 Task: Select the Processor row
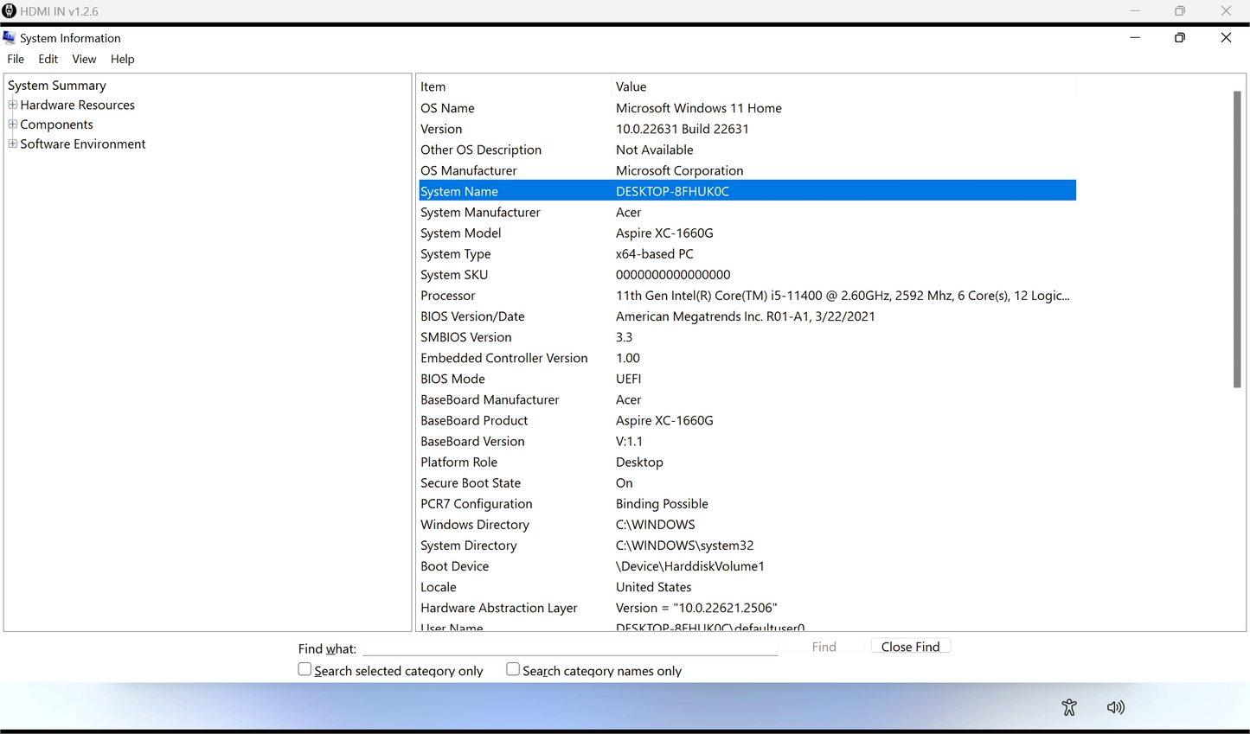pyautogui.click(x=747, y=296)
